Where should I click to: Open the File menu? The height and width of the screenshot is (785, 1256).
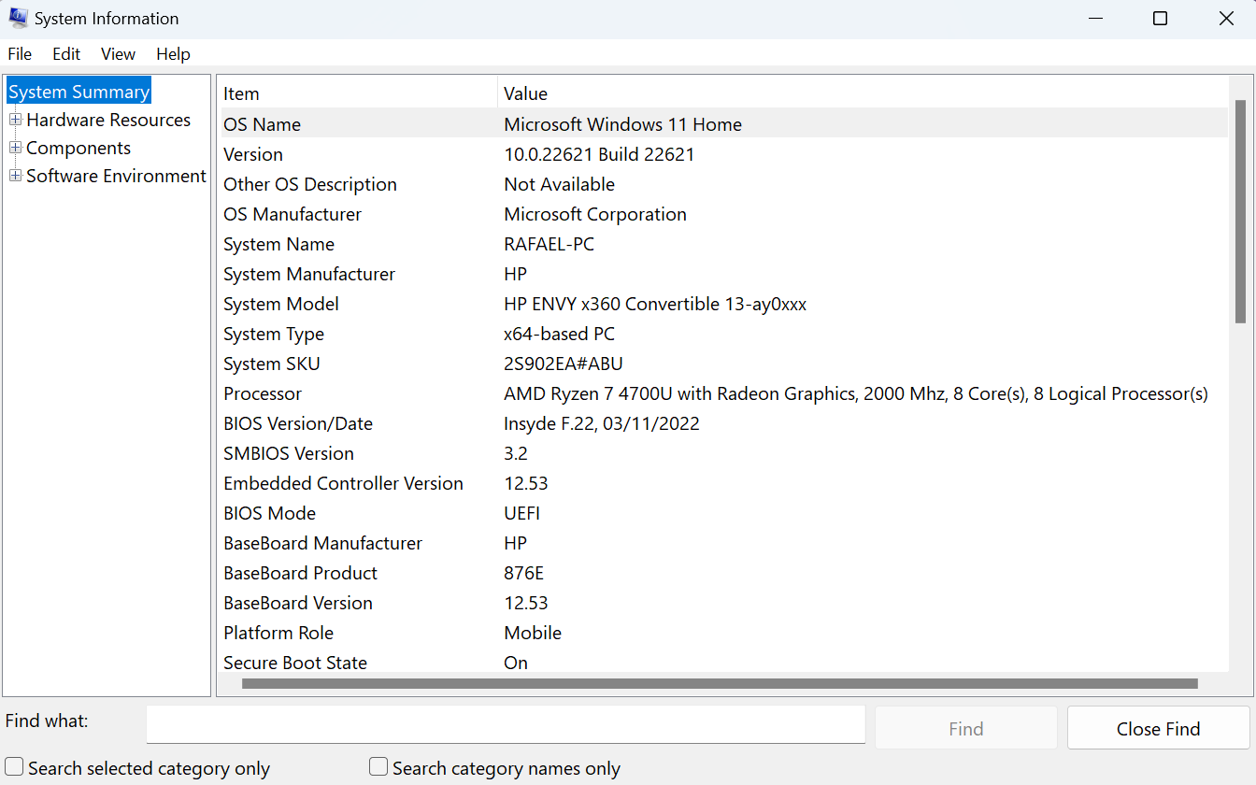[19, 53]
